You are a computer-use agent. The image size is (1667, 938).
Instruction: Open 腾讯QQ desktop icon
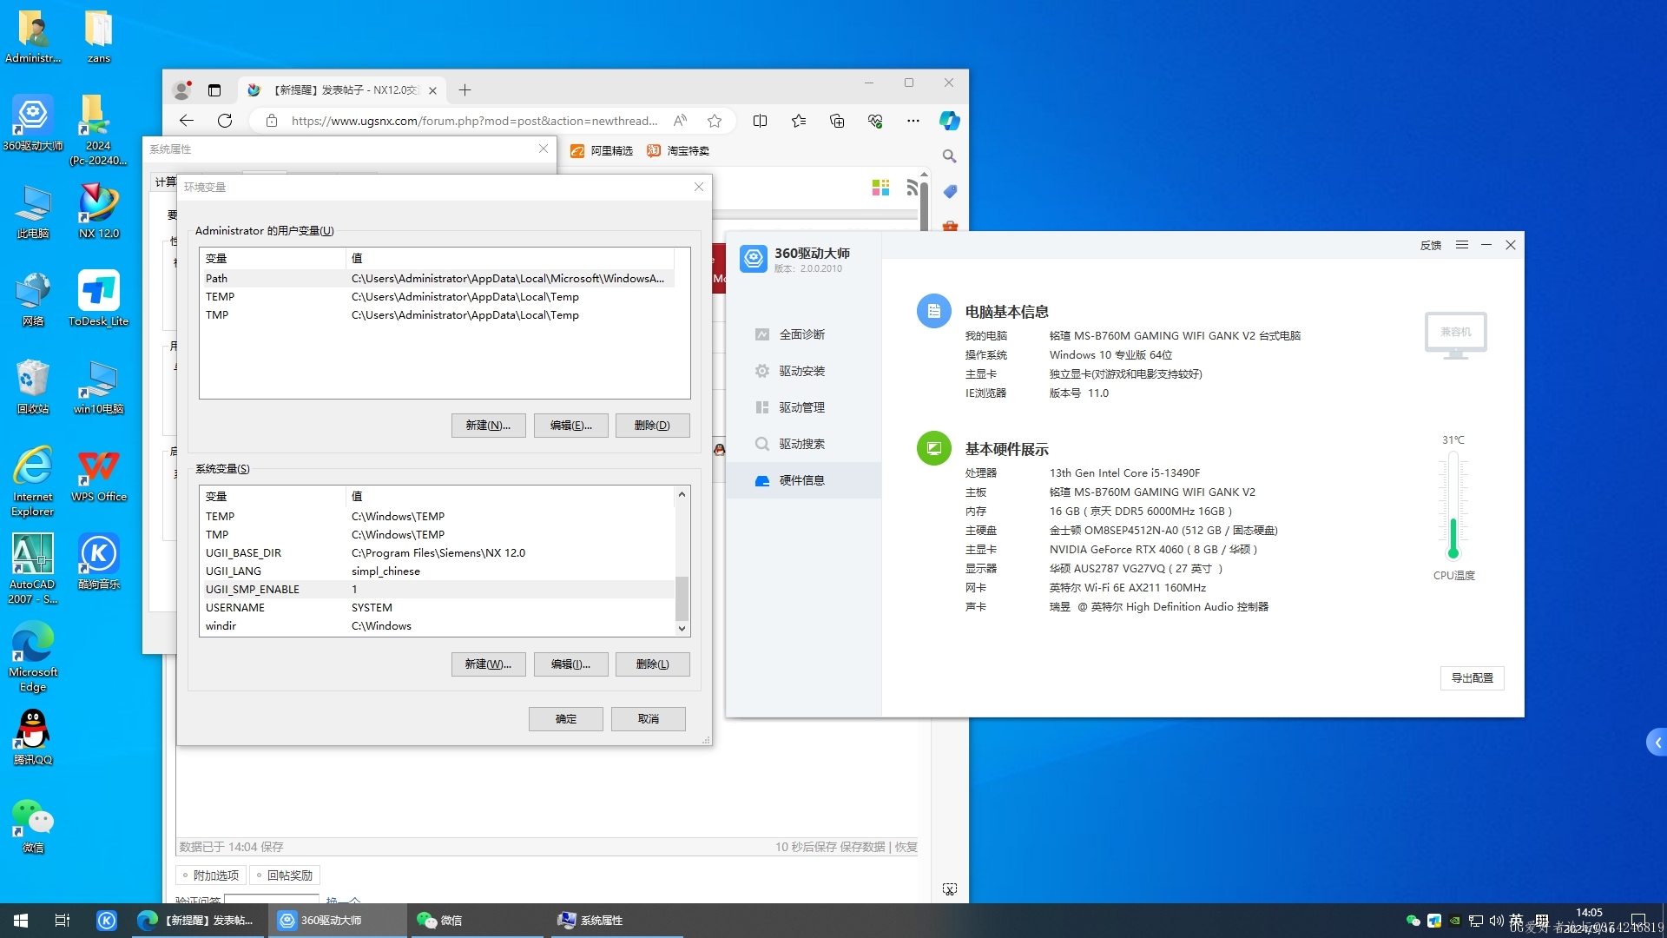pos(33,737)
